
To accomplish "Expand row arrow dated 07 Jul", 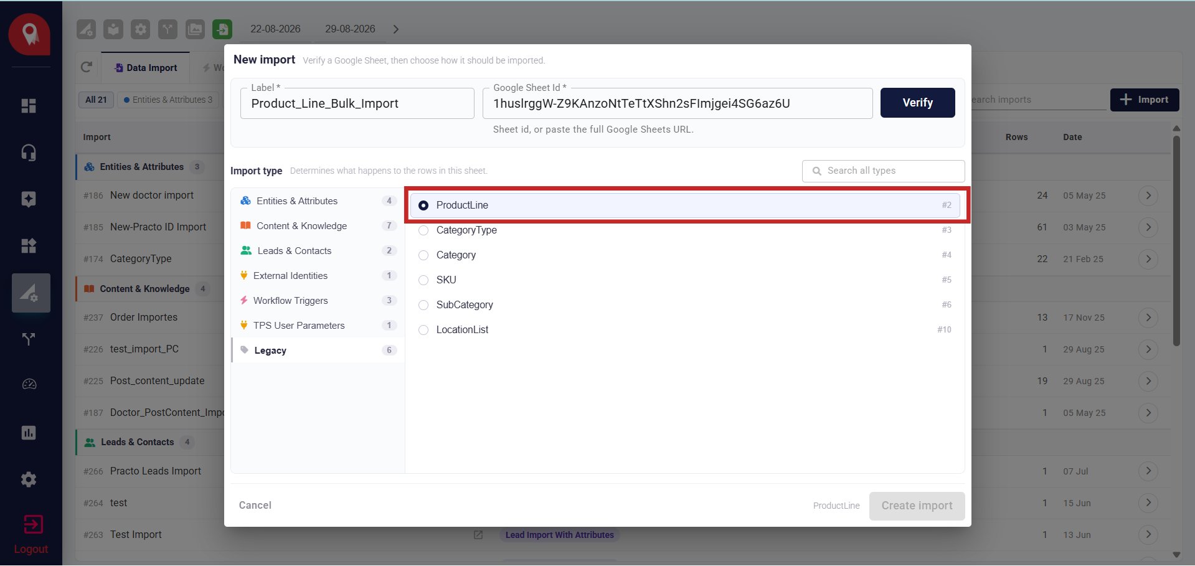I will pyautogui.click(x=1148, y=471).
